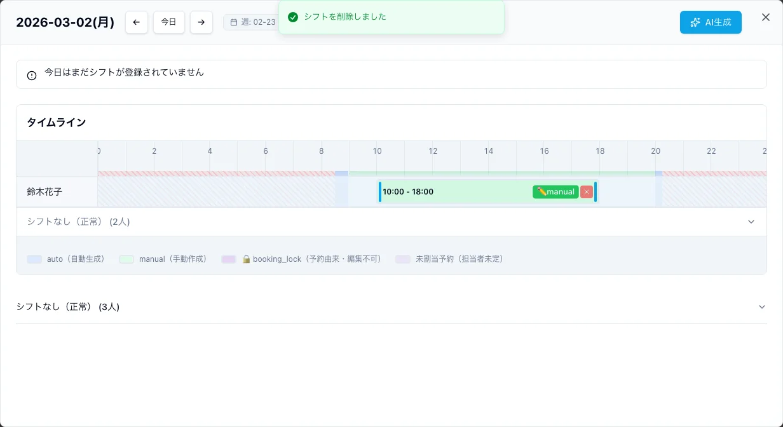Click the calendar icon in week picker
Image resolution: width=783 pixels, height=427 pixels.
(234, 22)
